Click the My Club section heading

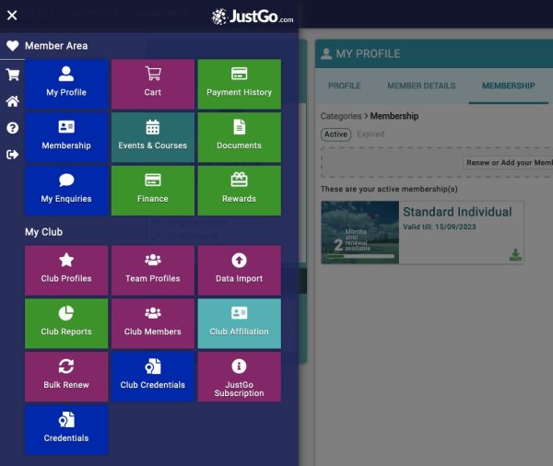coord(43,232)
